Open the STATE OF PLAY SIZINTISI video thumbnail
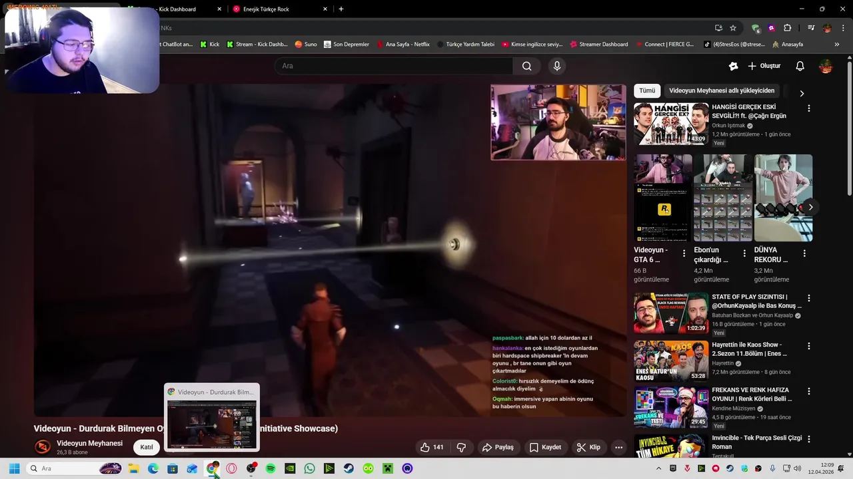 pyautogui.click(x=670, y=313)
